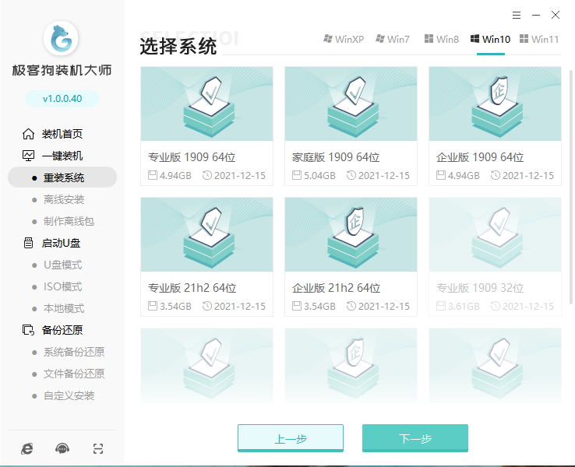Switch to the Win7 tab
This screenshot has width=575, height=467.
(393, 40)
